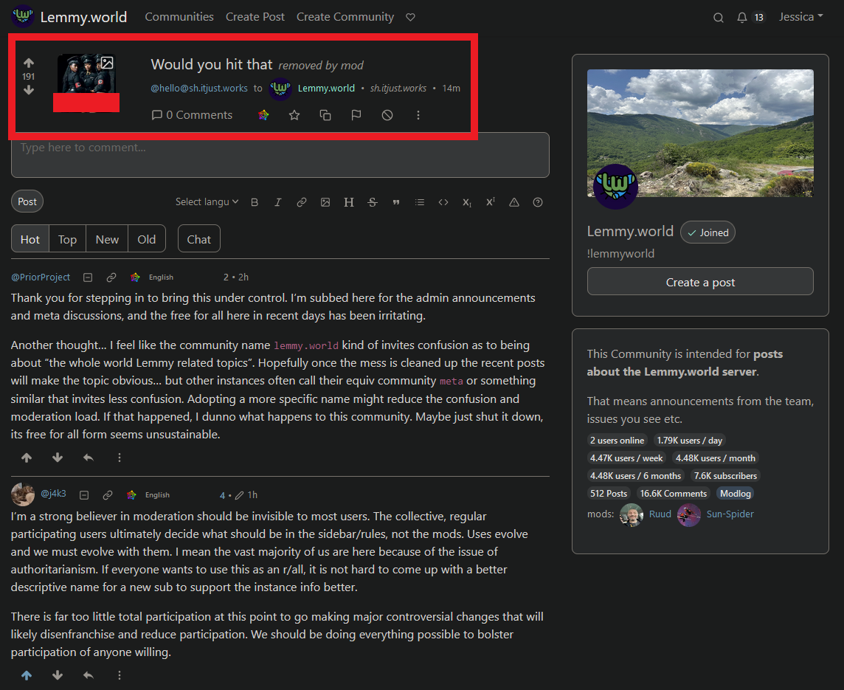Sort comments by Top
This screenshot has height=690, width=844.
[67, 239]
